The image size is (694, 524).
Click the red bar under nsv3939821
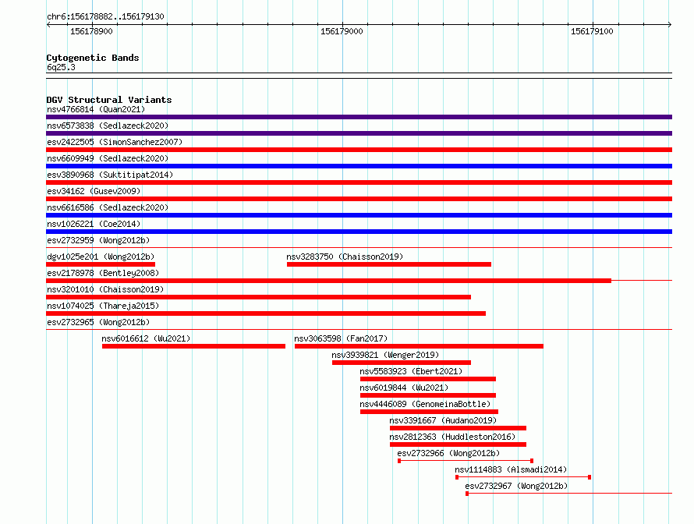402,363
